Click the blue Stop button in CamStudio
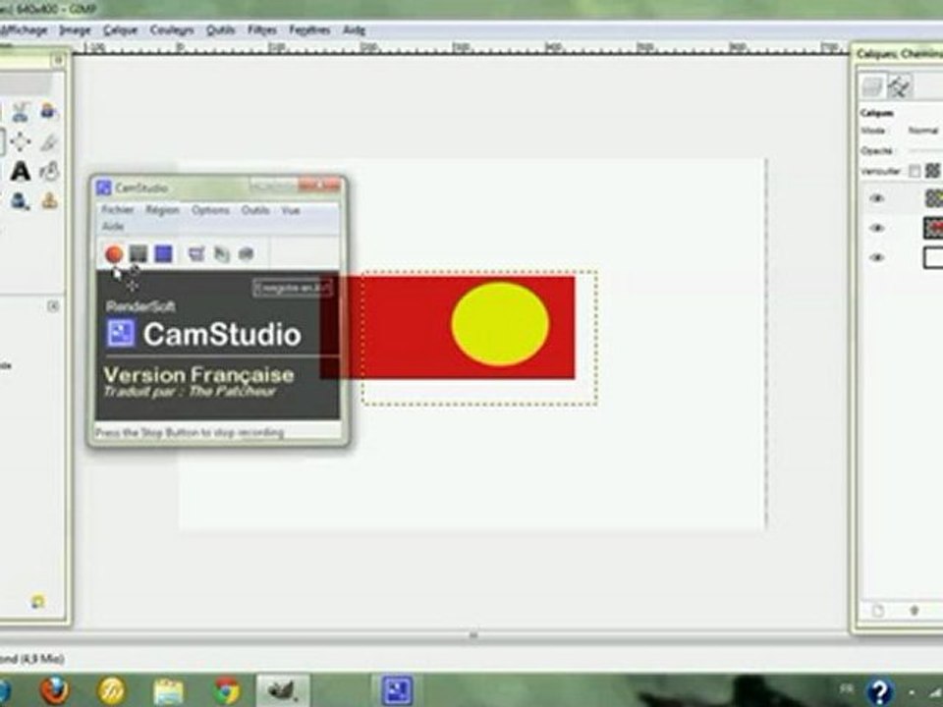 [x=164, y=253]
